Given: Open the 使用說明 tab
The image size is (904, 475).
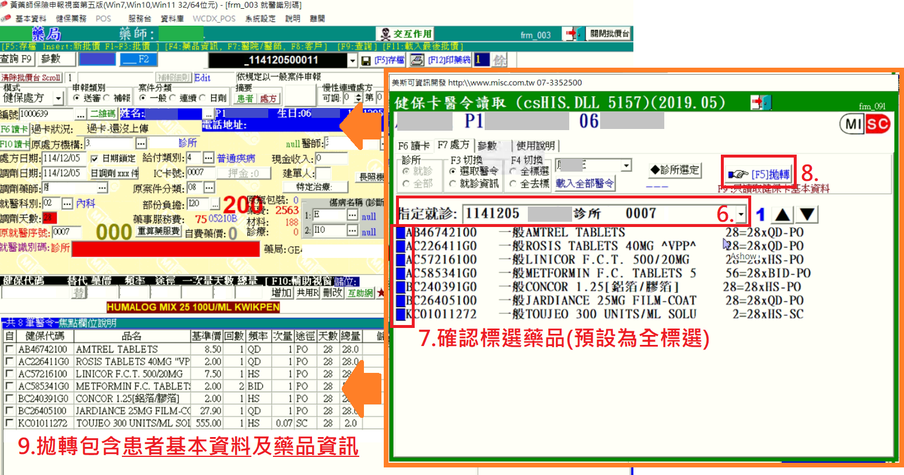Looking at the screenshot, I should coord(535,145).
